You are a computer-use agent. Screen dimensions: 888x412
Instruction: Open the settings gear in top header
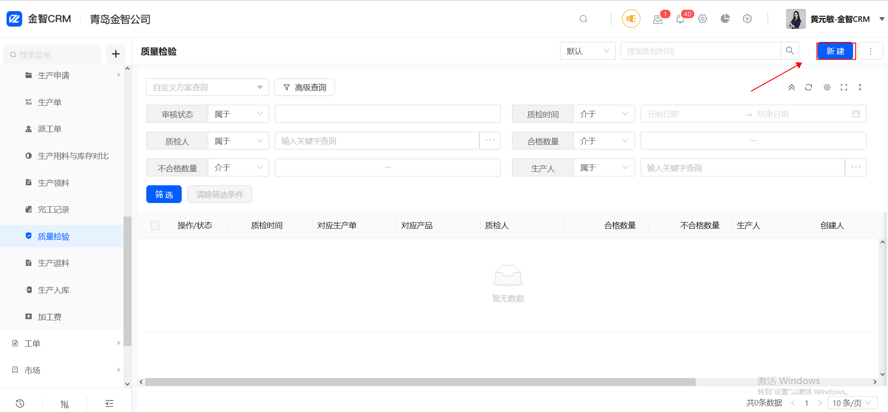[x=703, y=19]
